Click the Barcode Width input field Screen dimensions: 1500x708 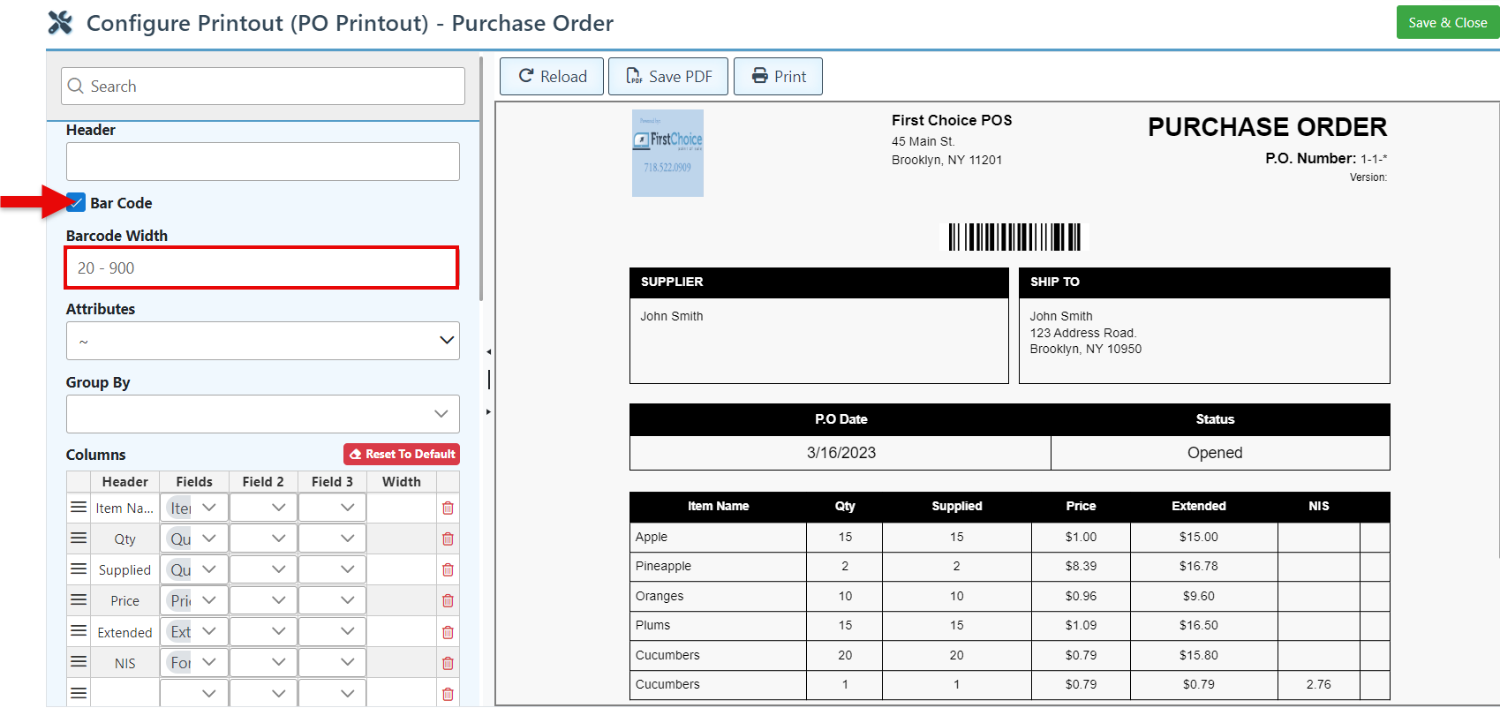(261, 268)
